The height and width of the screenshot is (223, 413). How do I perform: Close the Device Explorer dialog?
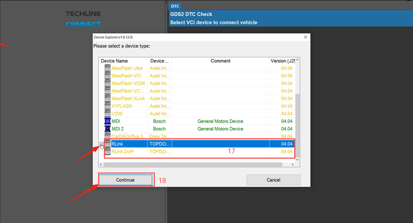click(x=305, y=37)
